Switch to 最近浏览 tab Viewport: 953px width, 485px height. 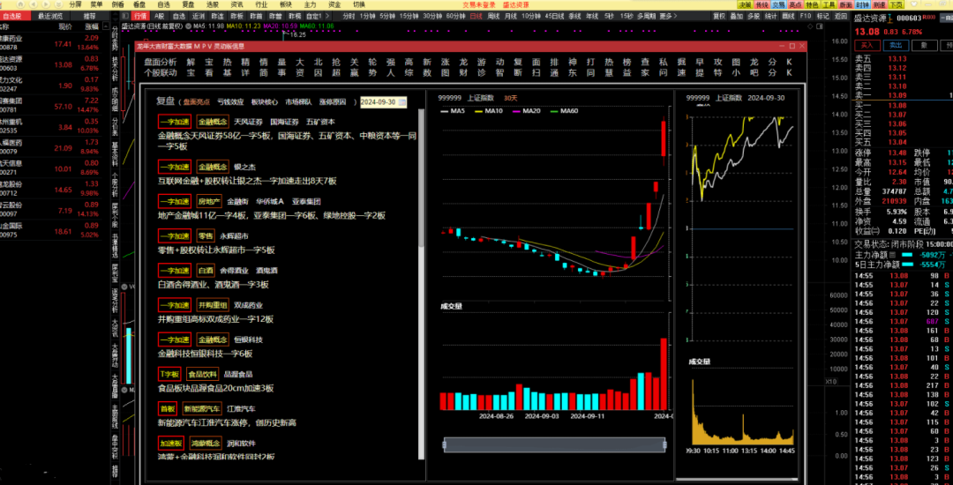(50, 16)
